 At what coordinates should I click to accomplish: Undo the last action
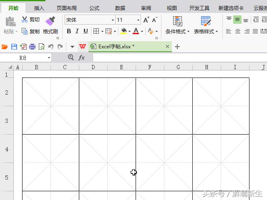(51, 47)
